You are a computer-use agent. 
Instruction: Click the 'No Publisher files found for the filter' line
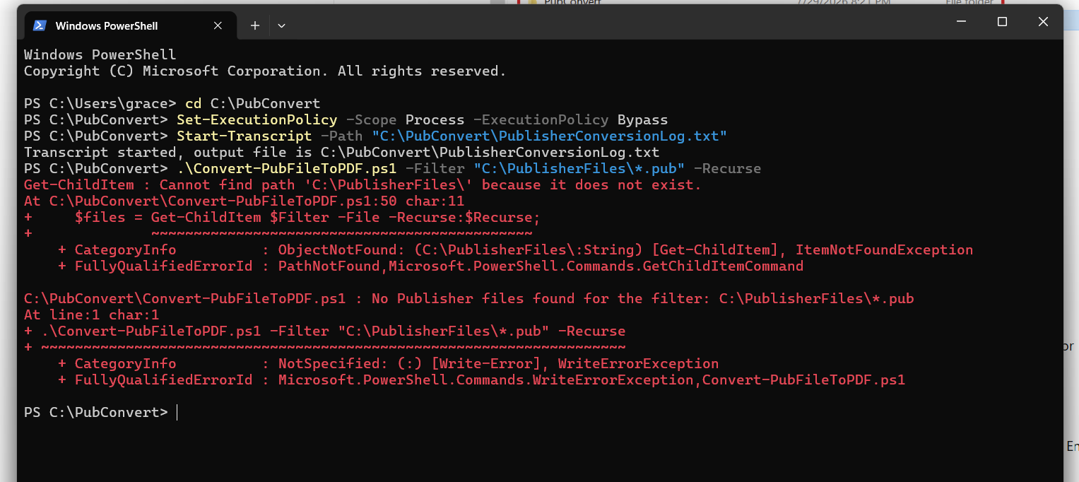pyautogui.click(x=468, y=299)
